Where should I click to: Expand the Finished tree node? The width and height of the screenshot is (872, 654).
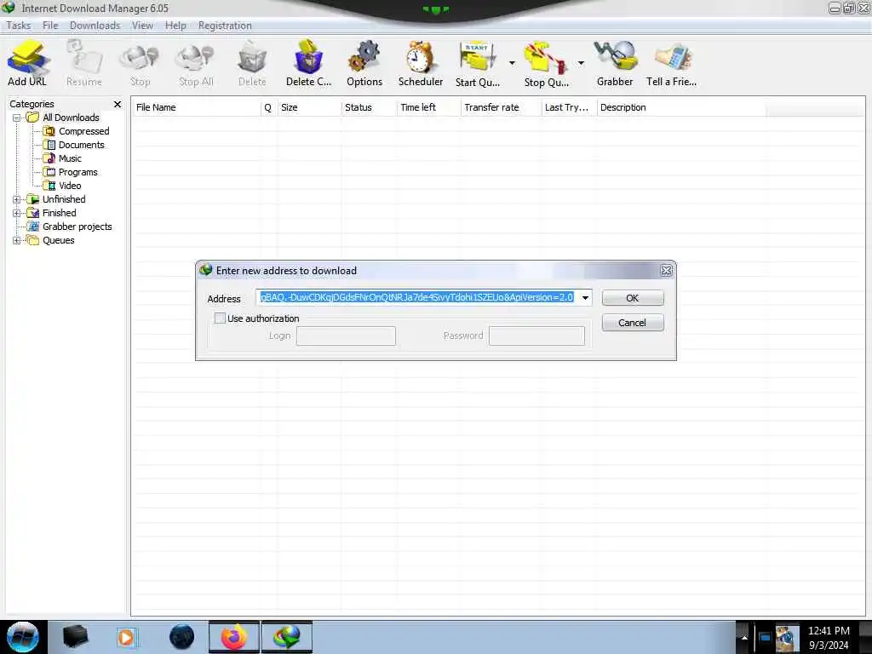pos(17,213)
